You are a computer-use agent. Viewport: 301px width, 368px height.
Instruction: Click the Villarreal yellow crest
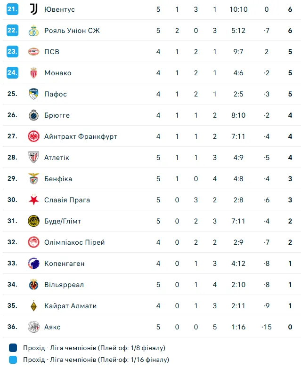[33, 285]
